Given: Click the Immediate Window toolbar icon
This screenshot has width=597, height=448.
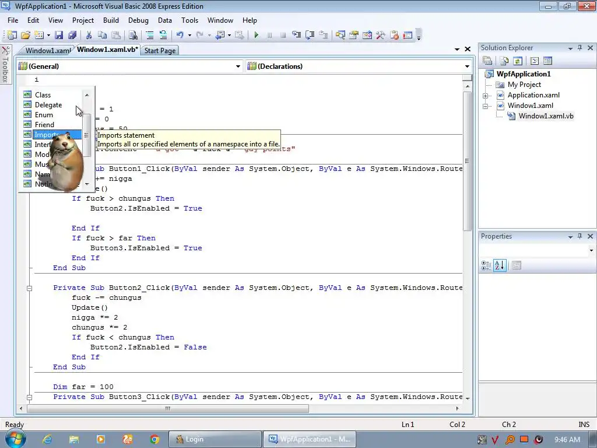Looking at the screenshot, I should click(408, 36).
